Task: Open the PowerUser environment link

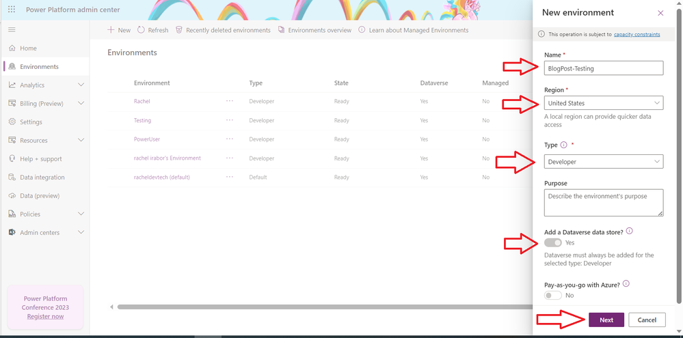Action: [x=147, y=139]
